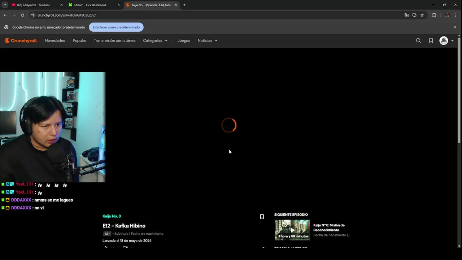This screenshot has width=462, height=260.
Task: Switch to the Eddymlzzz YouTube tab
Action: point(34,5)
